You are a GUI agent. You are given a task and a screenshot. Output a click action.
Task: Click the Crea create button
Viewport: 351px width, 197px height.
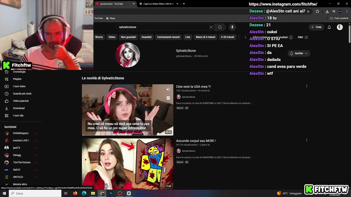316,27
